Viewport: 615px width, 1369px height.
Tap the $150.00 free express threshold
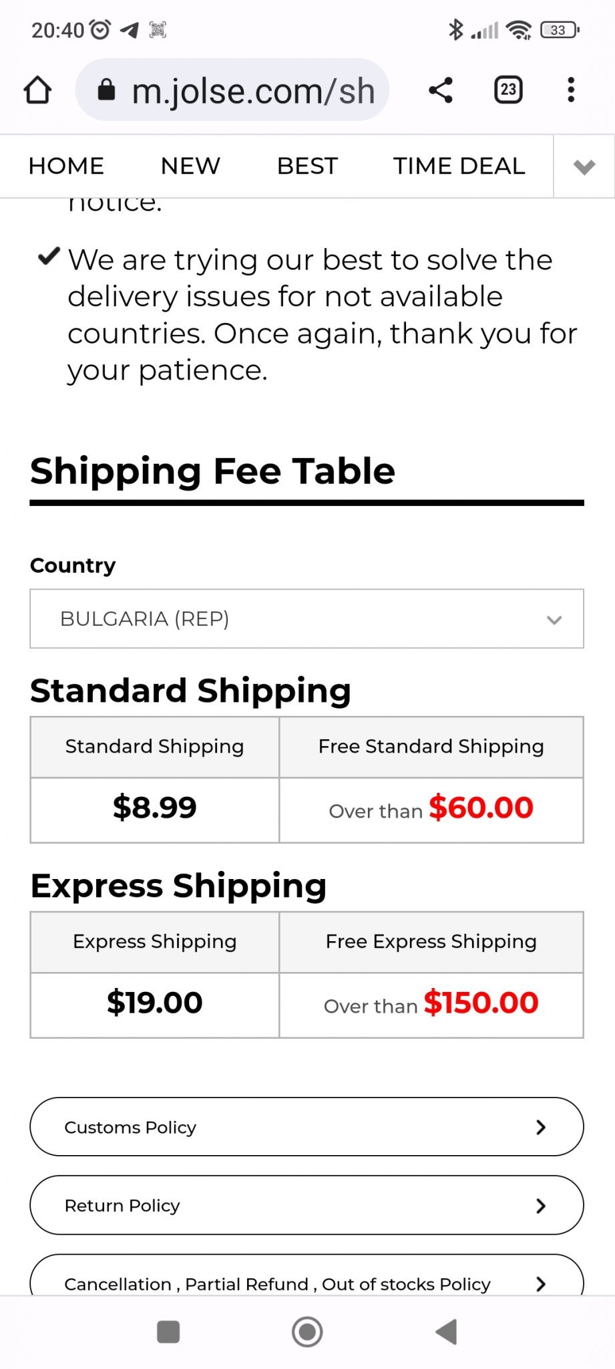(x=481, y=1003)
